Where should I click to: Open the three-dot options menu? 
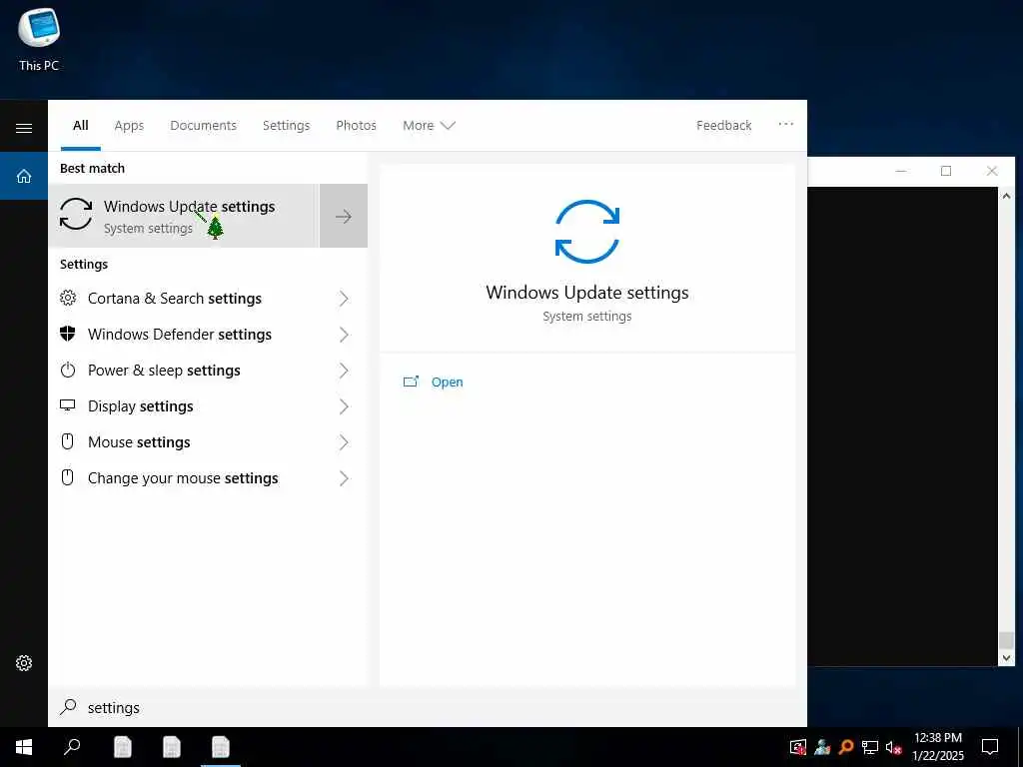click(x=785, y=124)
